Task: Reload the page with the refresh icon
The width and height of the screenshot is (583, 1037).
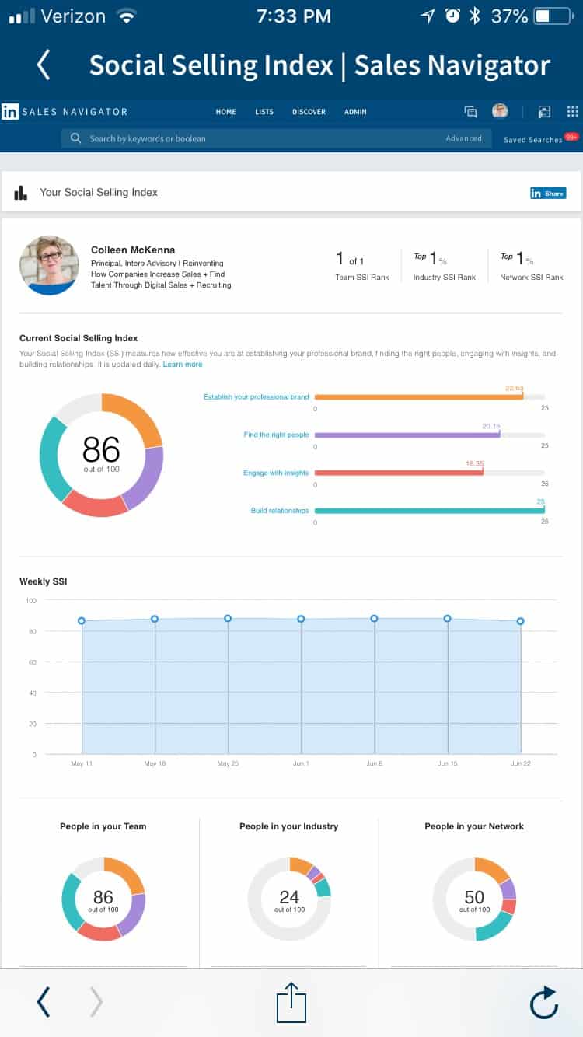Action: click(x=543, y=1003)
